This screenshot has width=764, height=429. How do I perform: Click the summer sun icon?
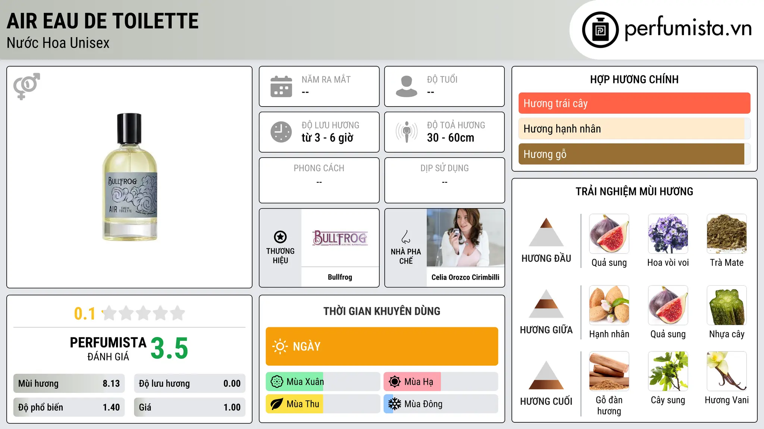point(395,382)
